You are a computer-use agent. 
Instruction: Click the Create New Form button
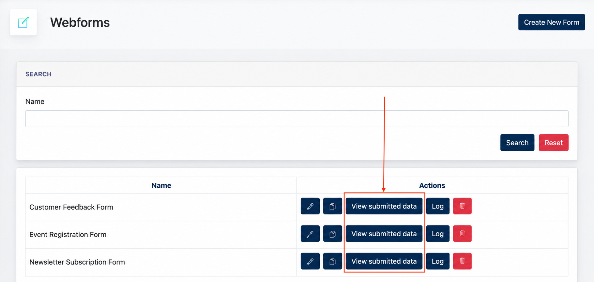[x=552, y=22]
